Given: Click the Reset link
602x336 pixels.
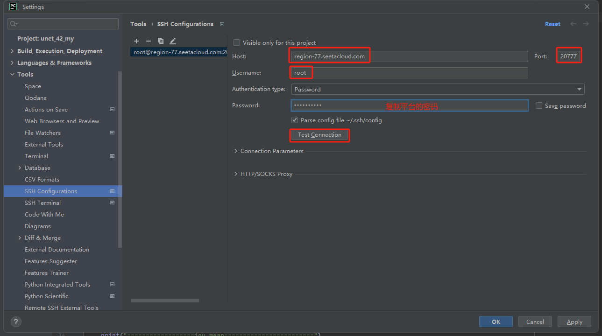Looking at the screenshot, I should click(x=552, y=24).
